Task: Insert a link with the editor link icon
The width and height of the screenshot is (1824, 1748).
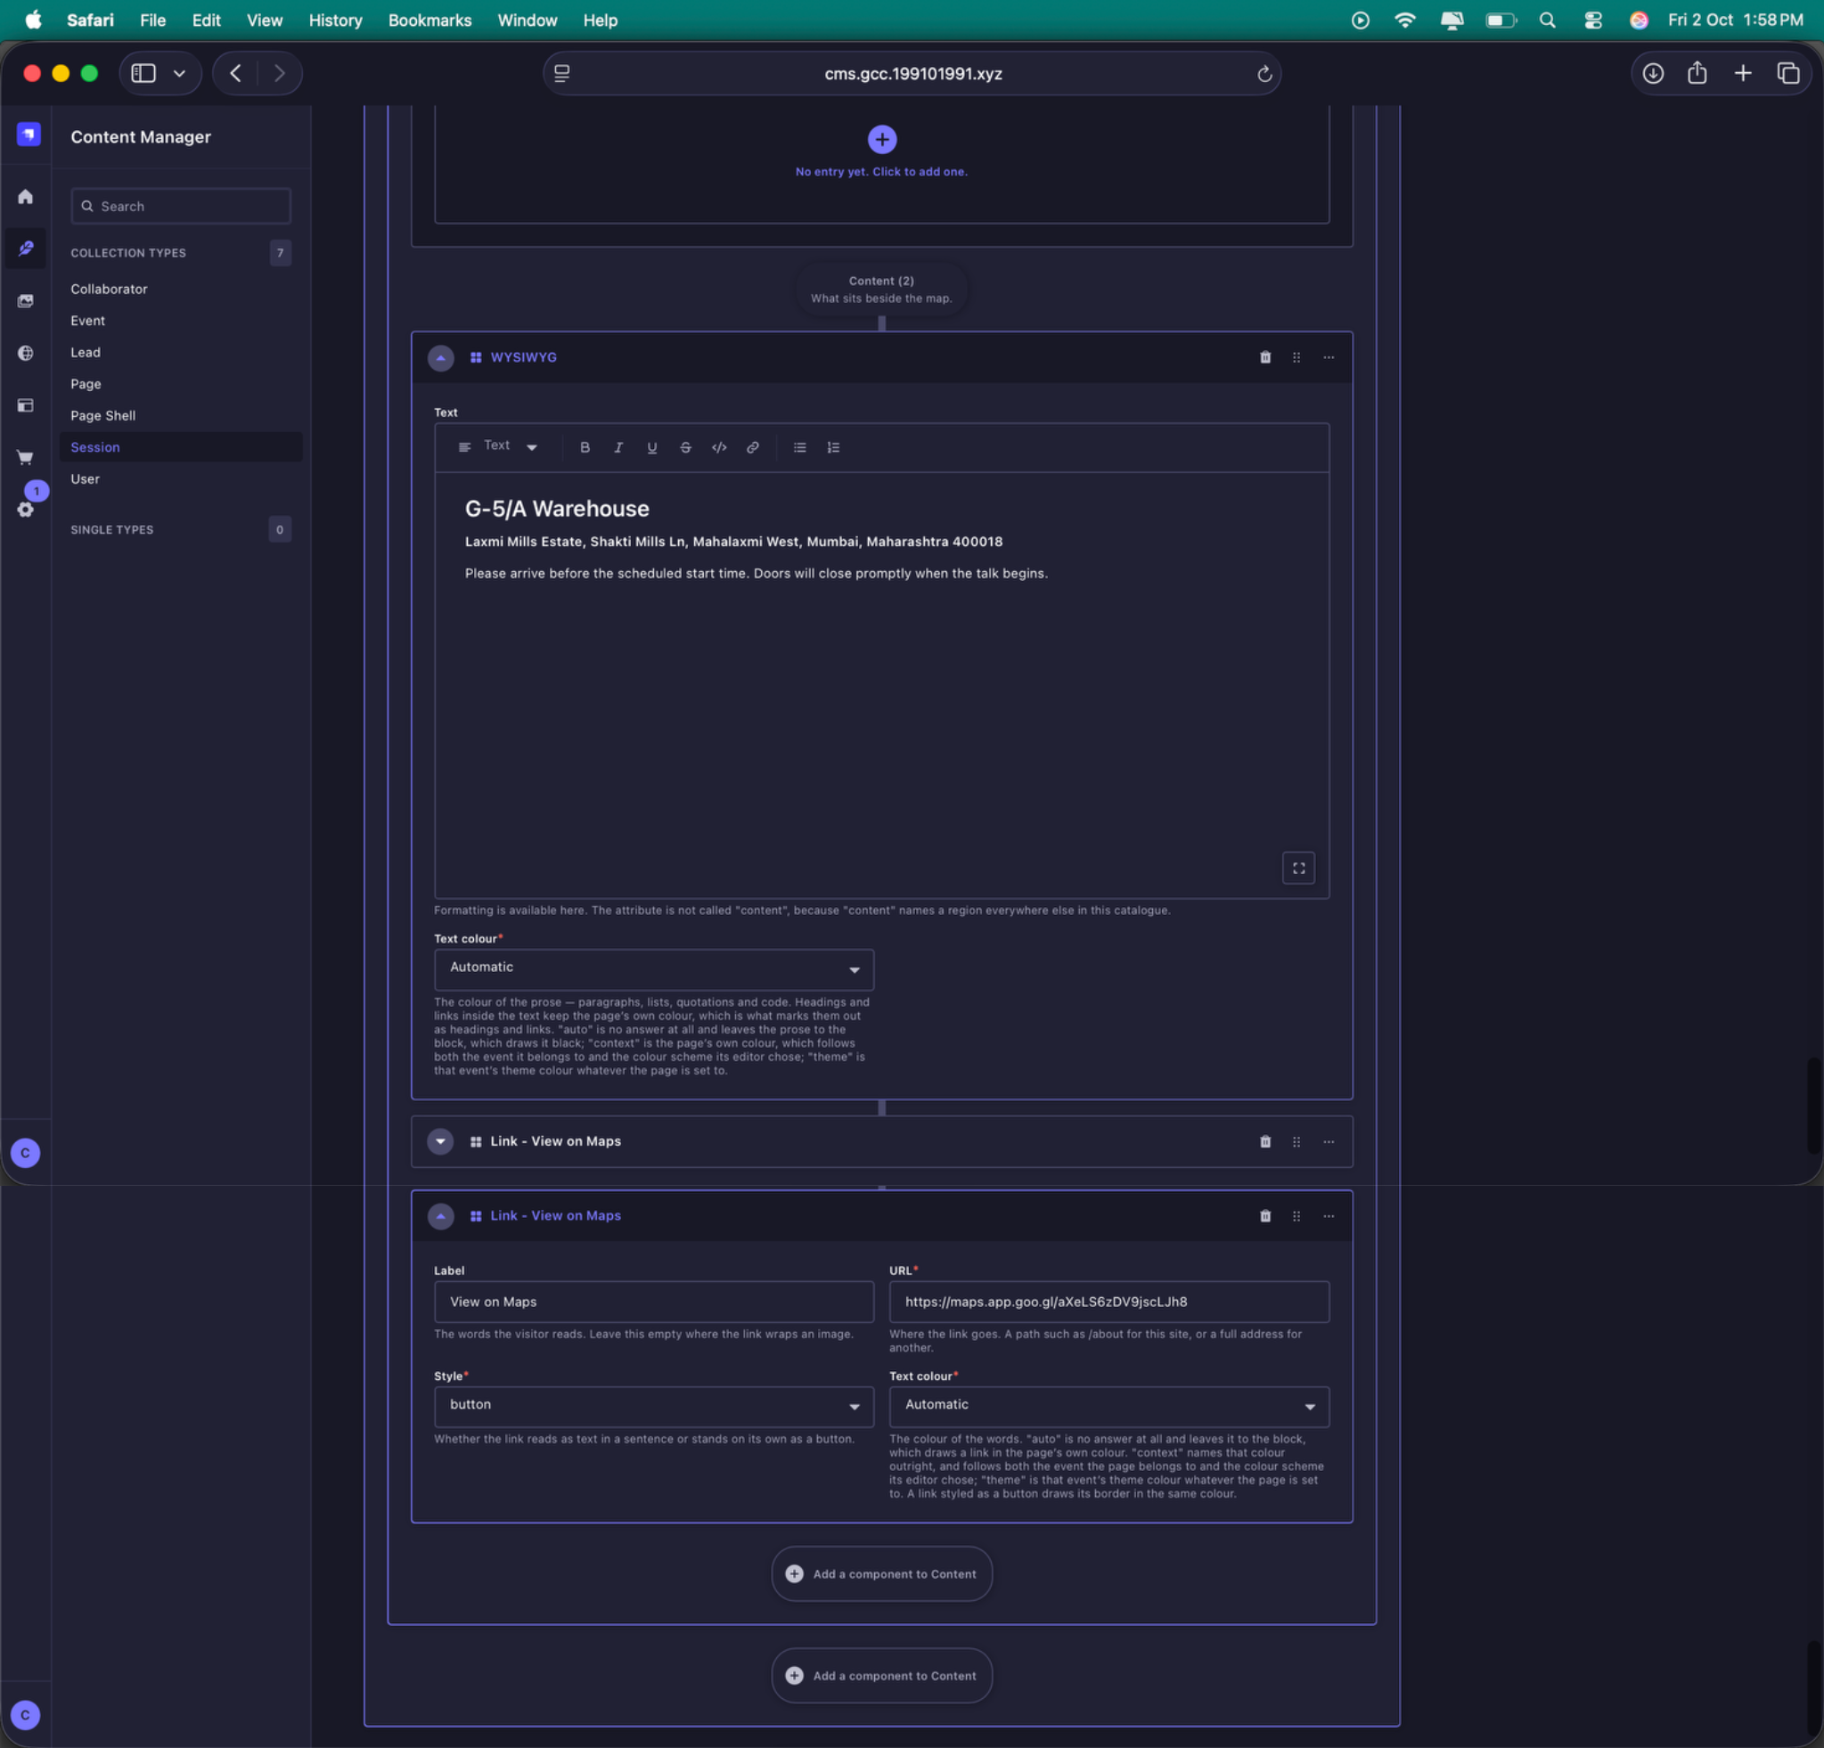Action: point(753,447)
